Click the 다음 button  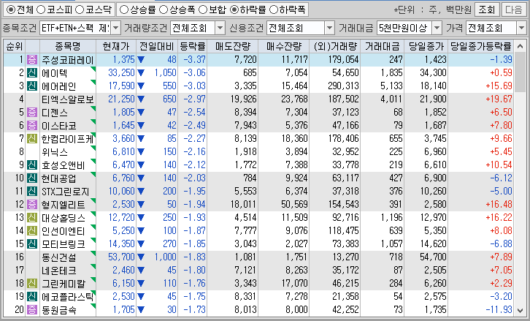coord(513,10)
